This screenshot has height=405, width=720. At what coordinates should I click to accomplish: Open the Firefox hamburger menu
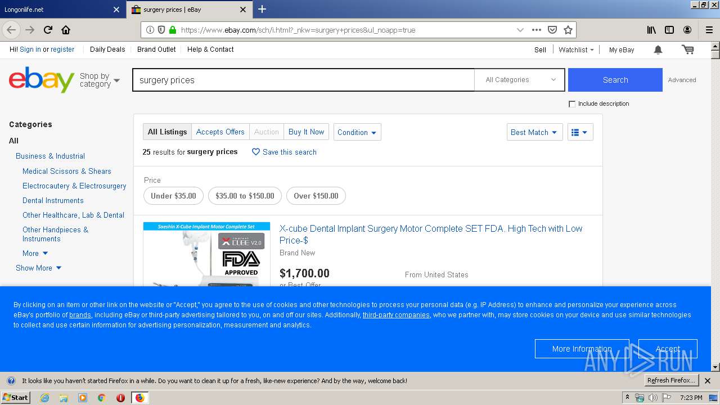pos(709,30)
